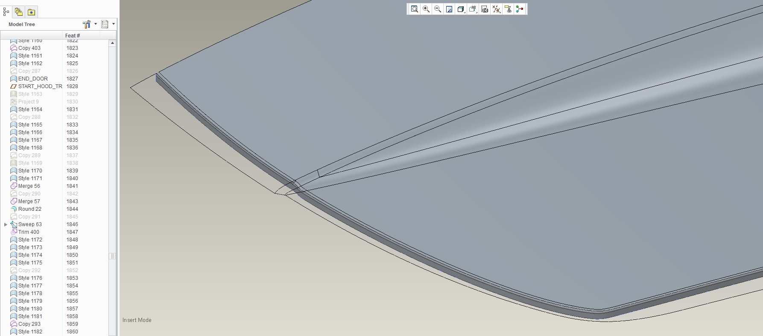Click the Round 22 feature icon
This screenshot has width=763, height=336.
click(14, 209)
